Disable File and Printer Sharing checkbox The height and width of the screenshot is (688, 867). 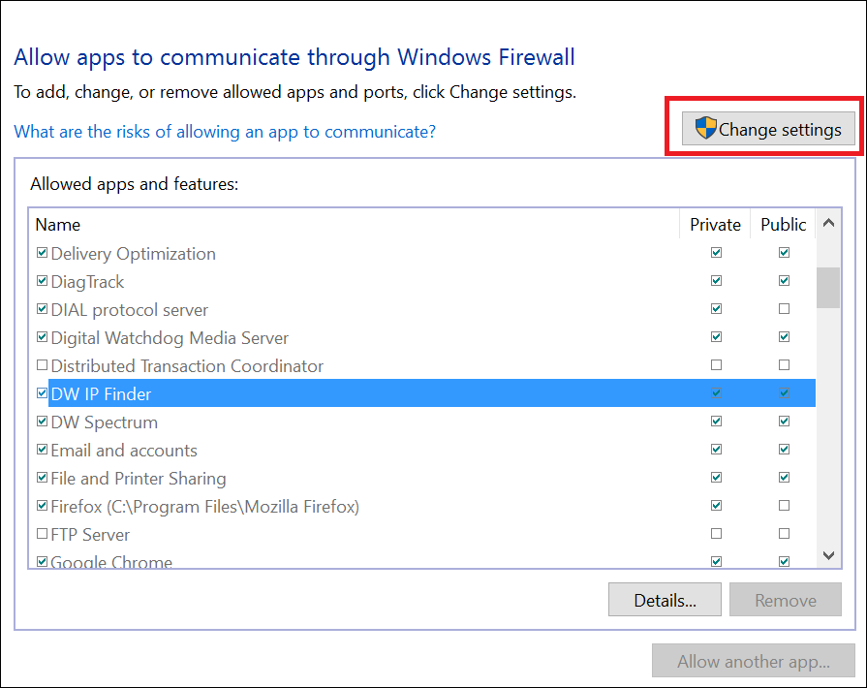tap(42, 477)
